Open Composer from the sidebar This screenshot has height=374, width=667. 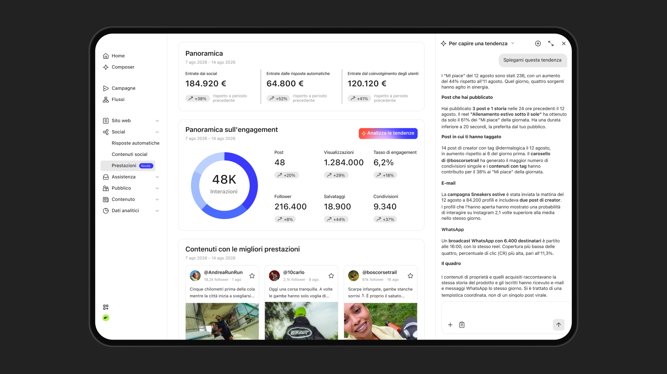point(119,67)
